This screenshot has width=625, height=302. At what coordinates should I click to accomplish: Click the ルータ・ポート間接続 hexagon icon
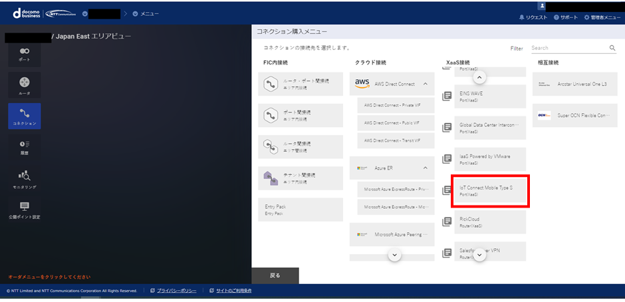point(271,84)
